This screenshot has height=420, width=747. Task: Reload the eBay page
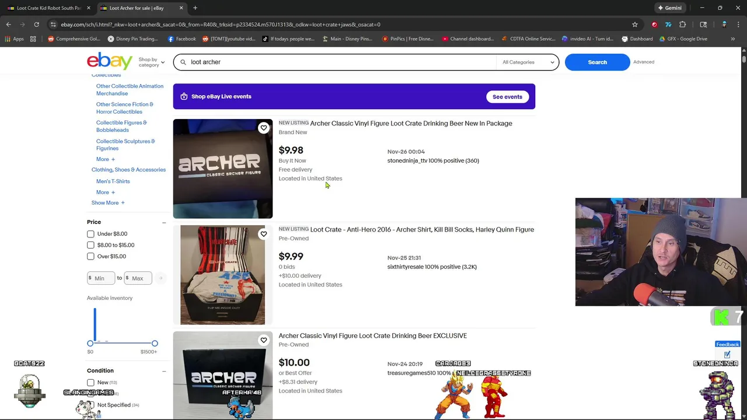(36, 24)
